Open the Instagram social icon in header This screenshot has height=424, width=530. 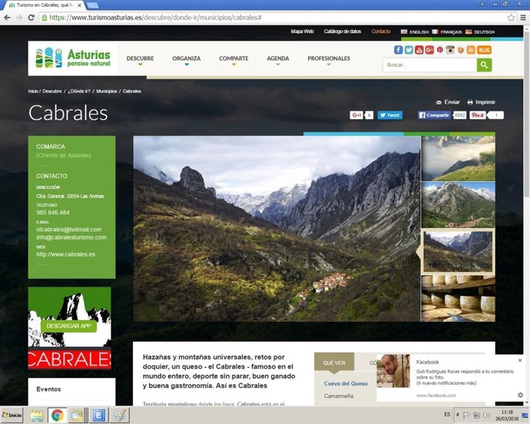click(x=450, y=50)
